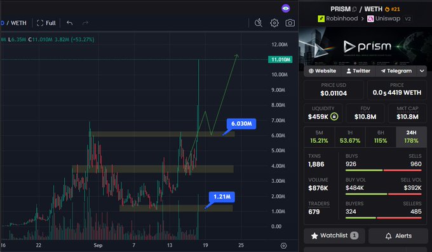Image resolution: width=432 pixels, height=252 pixels.
Task: Select the 6H timeframe tab
Action: [381, 137]
